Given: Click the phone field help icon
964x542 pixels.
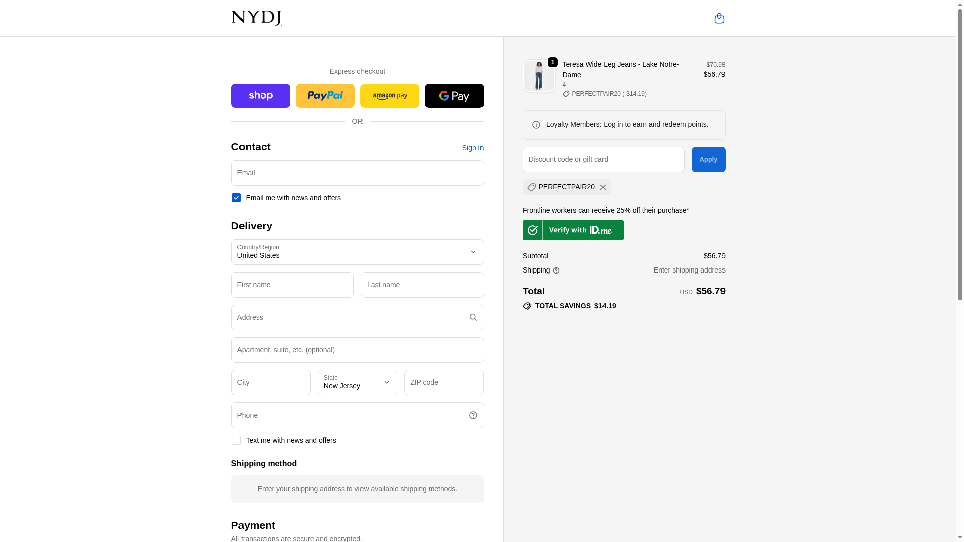Looking at the screenshot, I should 473,415.
